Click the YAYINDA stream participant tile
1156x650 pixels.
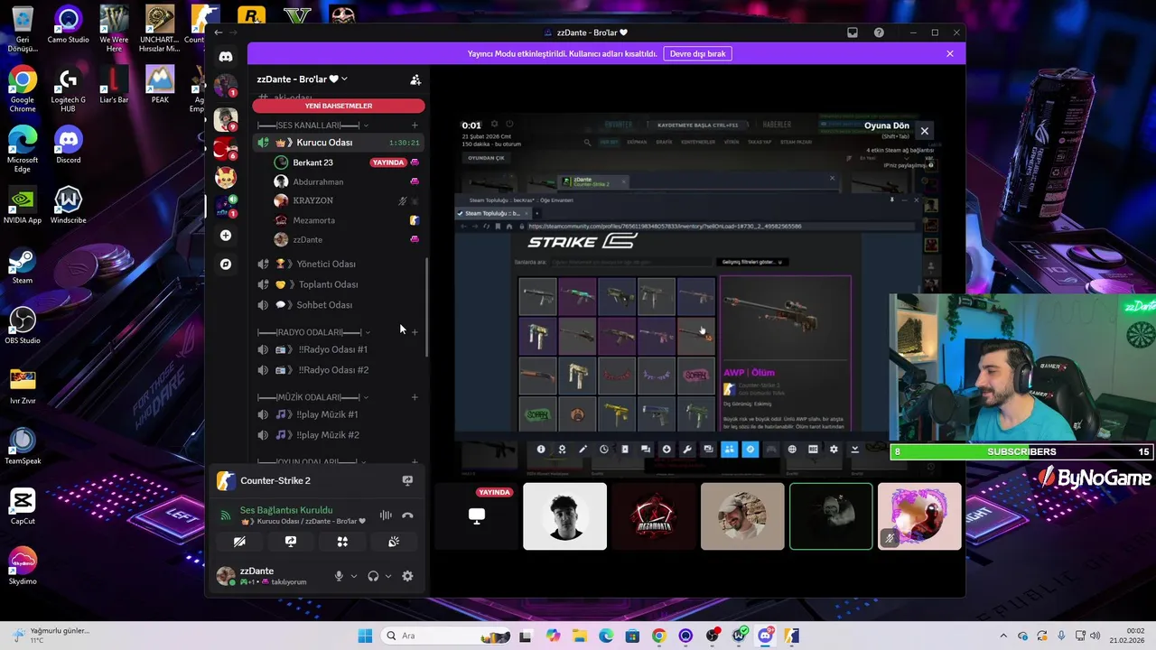[x=476, y=516]
